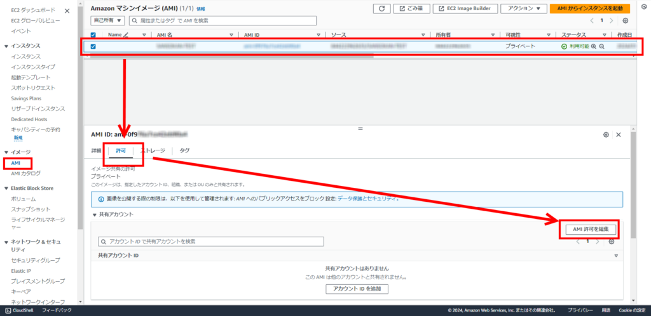The image size is (651, 316).
Task: Switch to the ストレージ tab
Action: (x=153, y=151)
